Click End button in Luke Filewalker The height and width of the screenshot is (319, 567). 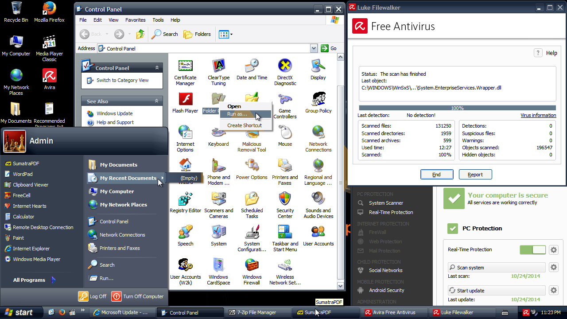(437, 175)
